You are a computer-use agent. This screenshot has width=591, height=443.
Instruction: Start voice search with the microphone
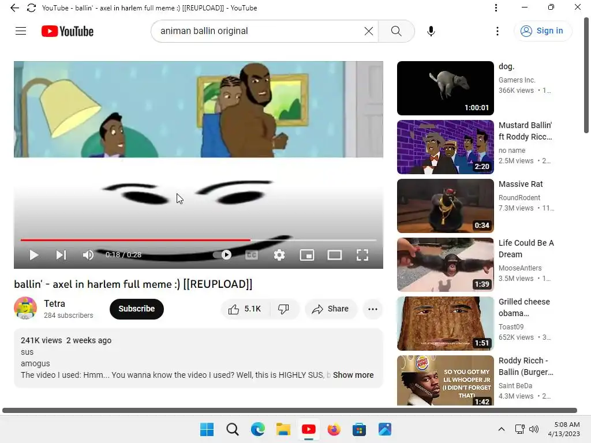(431, 31)
